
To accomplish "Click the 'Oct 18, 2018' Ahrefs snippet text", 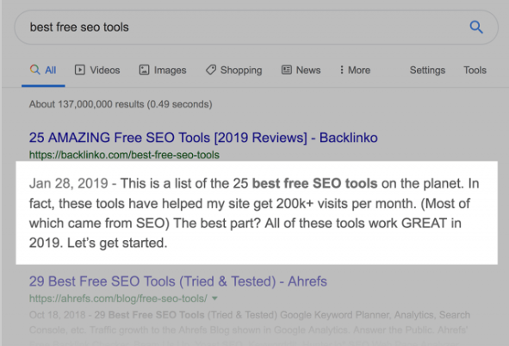I will point(250,329).
